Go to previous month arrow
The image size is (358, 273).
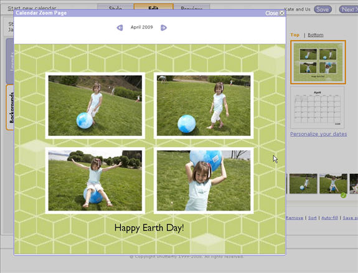120,27
